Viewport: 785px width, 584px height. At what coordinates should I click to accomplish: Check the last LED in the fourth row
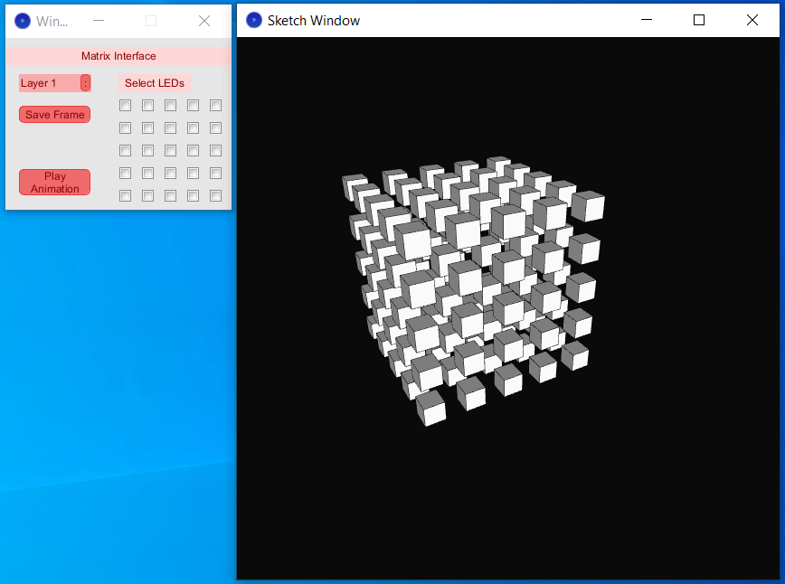click(215, 173)
